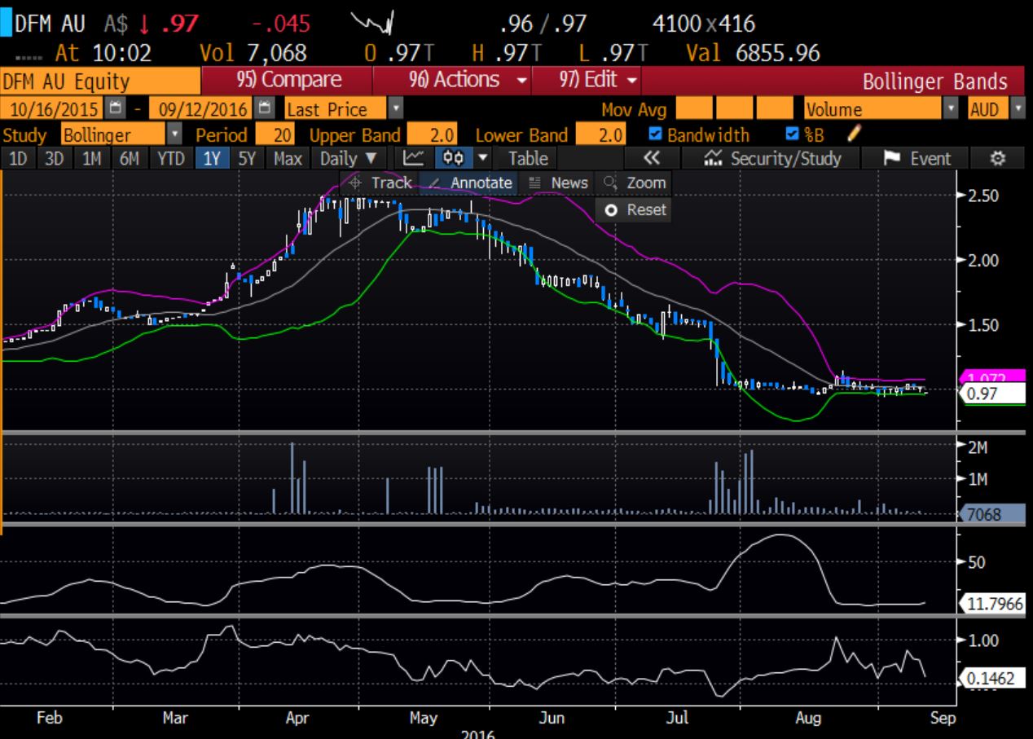Open chart settings gear icon

997,158
